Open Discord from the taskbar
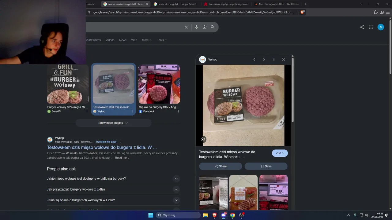The image size is (392, 220). point(224,215)
